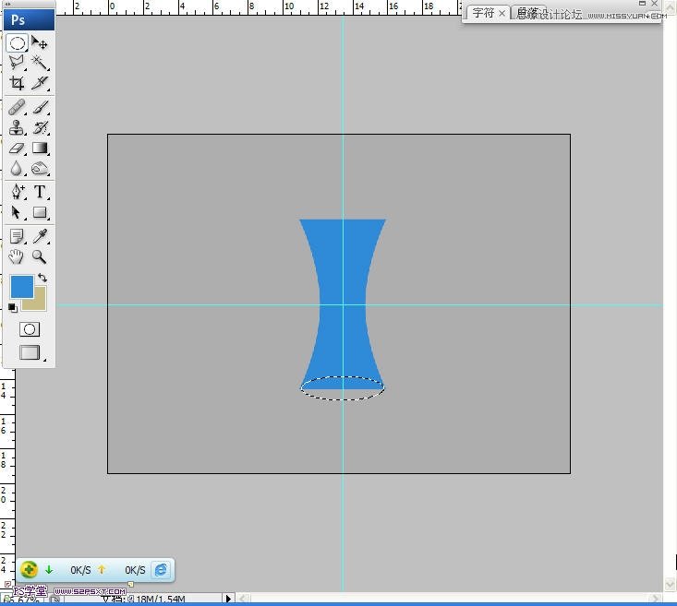Pick the Gradient tool
Image resolution: width=677 pixels, height=606 pixels.
(40, 149)
